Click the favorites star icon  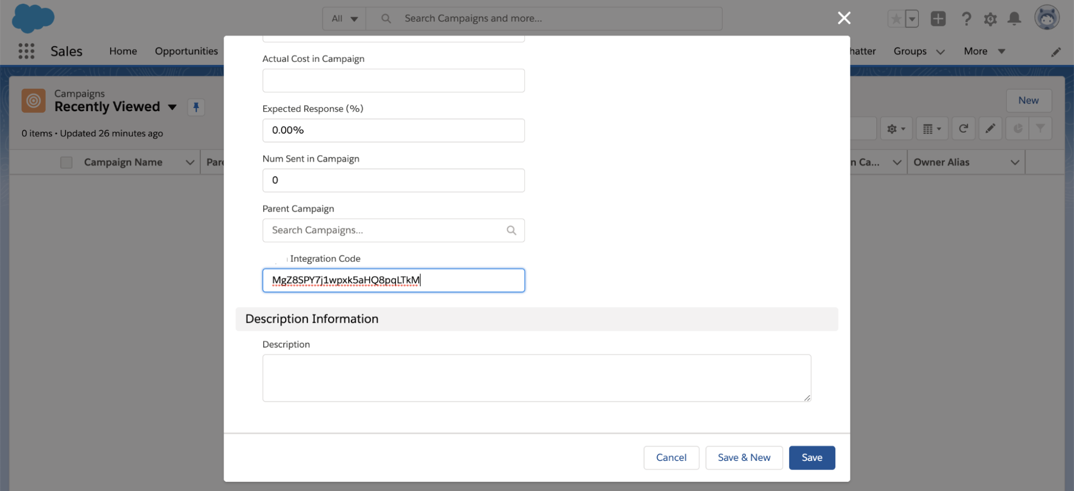[896, 19]
